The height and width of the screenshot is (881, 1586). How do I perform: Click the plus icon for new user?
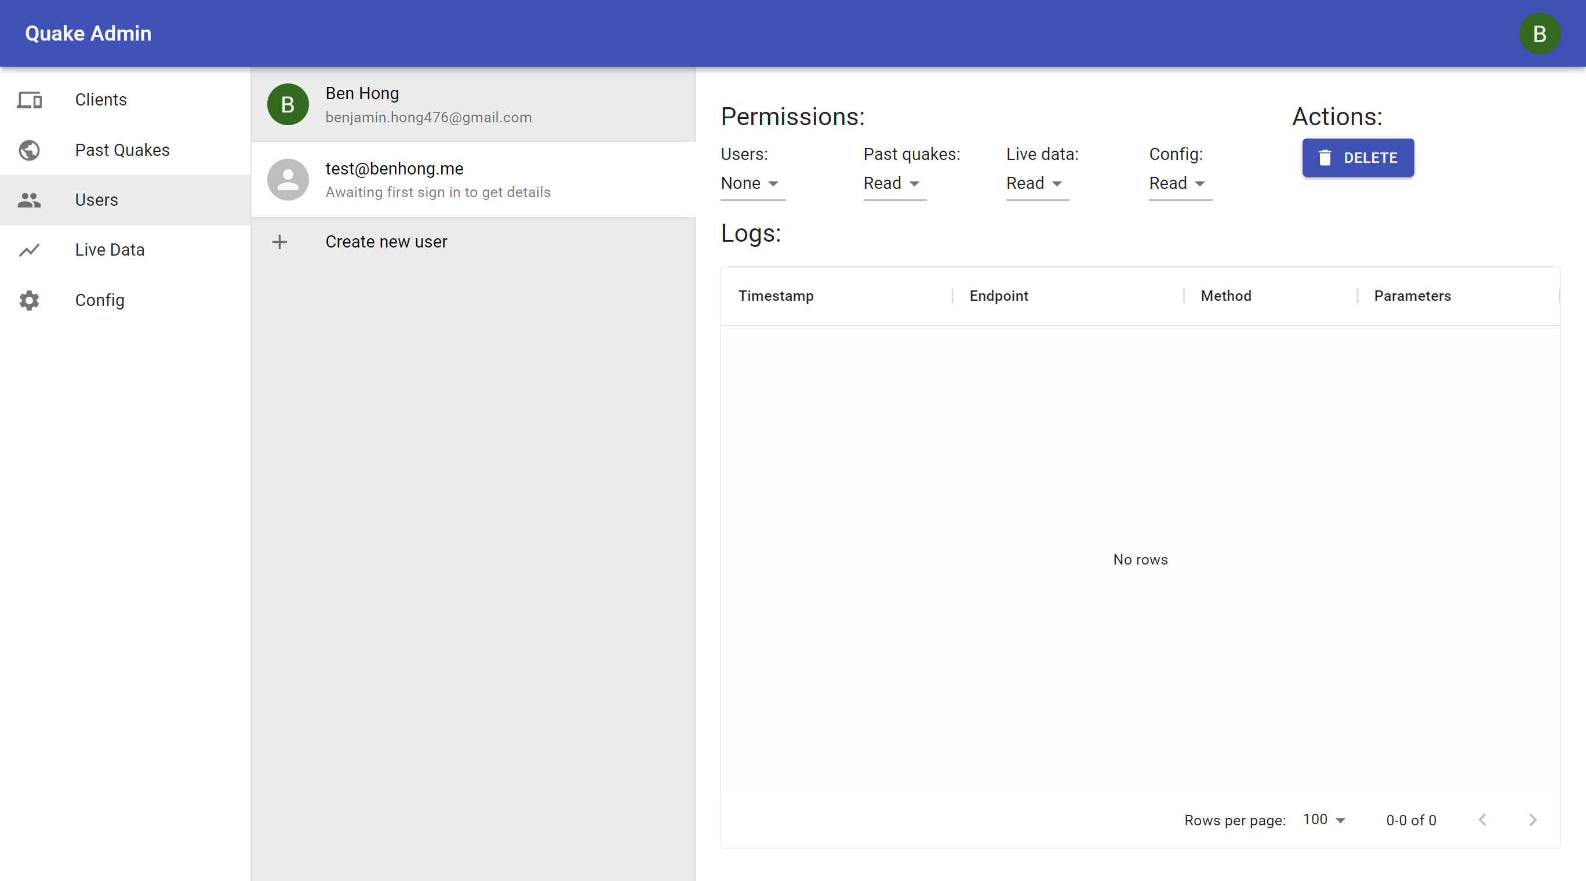pos(279,242)
